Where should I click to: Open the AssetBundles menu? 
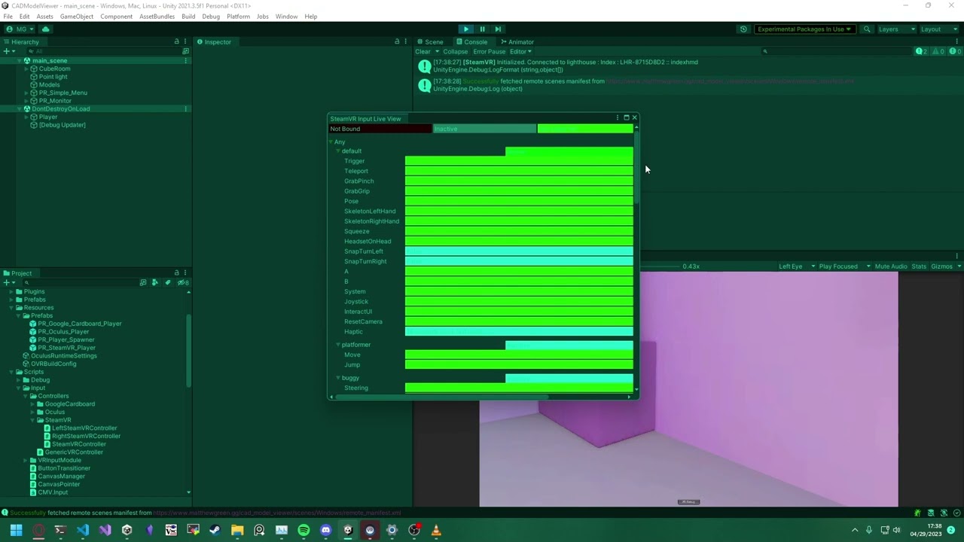click(x=157, y=17)
